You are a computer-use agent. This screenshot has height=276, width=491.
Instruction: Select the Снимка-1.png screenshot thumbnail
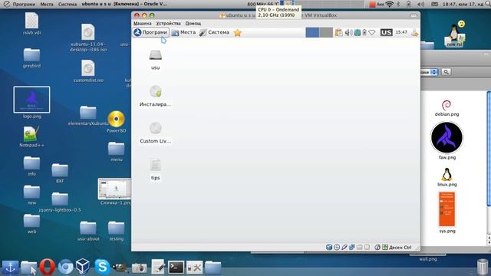(x=114, y=192)
